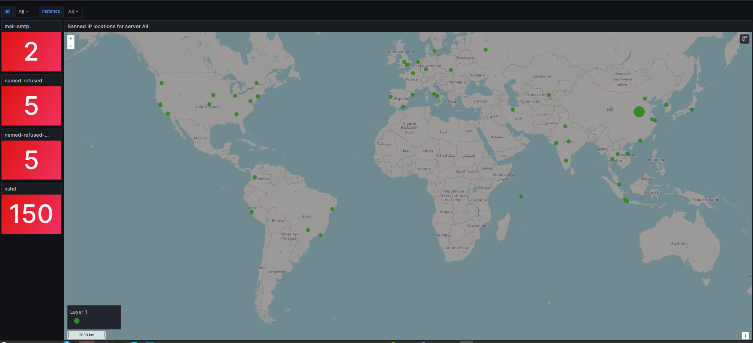Open the jail variable dropdown
The width and height of the screenshot is (753, 343).
(x=24, y=11)
